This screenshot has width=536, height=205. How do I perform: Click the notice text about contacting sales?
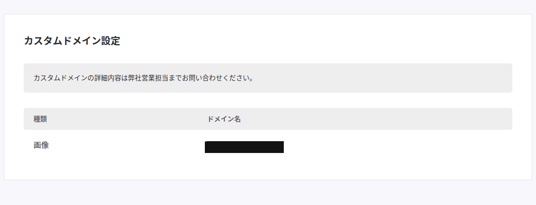[143, 79]
